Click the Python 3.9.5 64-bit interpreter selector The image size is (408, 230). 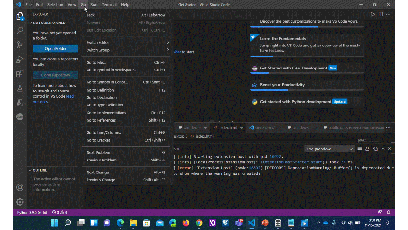tap(32, 212)
